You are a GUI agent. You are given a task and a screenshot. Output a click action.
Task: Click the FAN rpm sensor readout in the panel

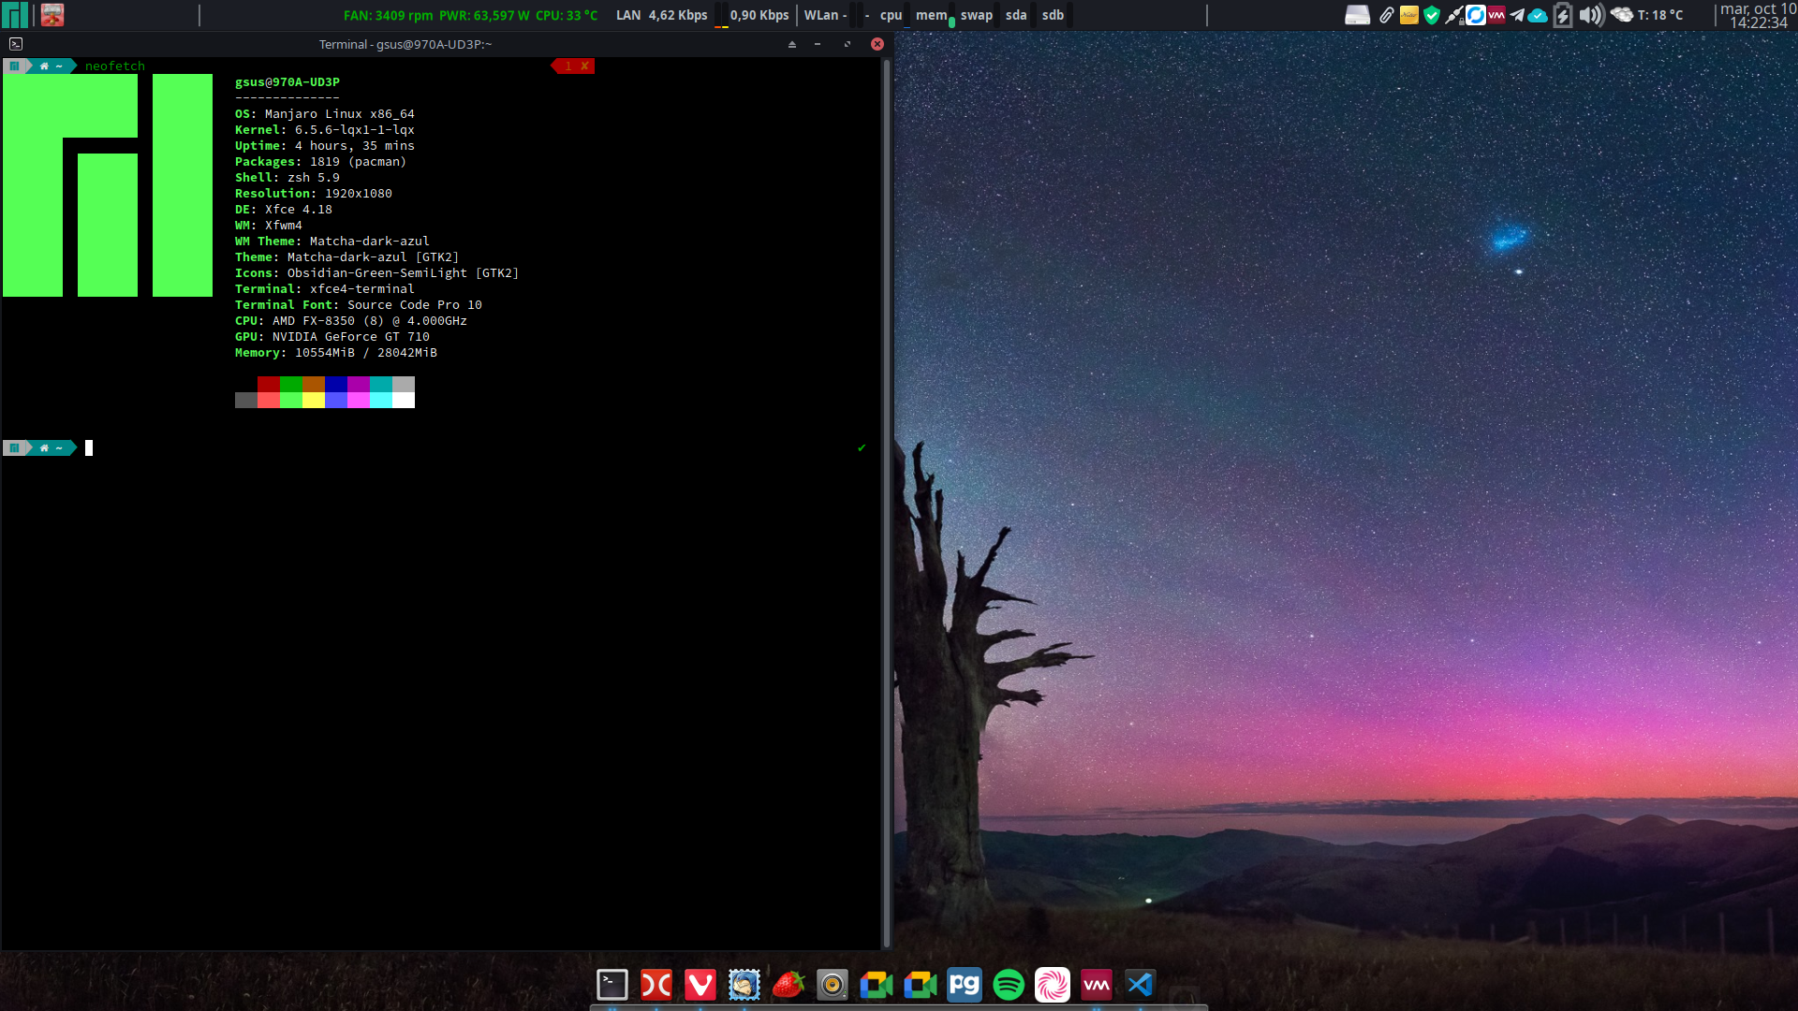click(x=388, y=15)
